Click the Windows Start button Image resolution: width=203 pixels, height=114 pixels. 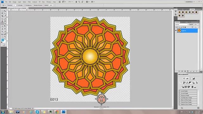point(3,112)
